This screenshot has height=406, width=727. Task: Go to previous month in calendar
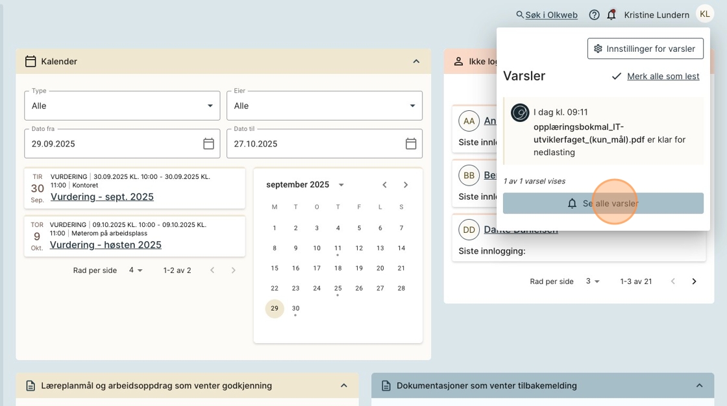[x=384, y=185]
